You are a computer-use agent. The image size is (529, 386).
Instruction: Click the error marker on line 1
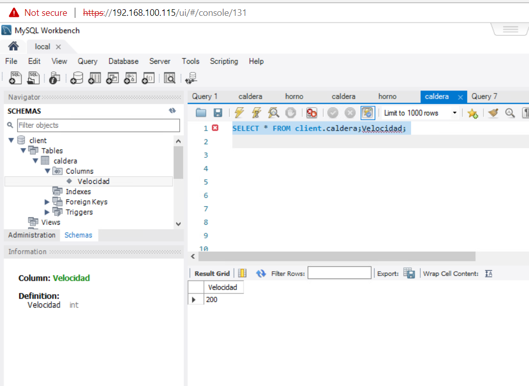215,128
